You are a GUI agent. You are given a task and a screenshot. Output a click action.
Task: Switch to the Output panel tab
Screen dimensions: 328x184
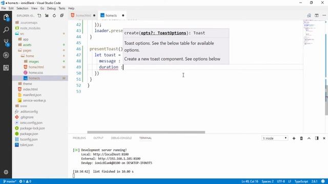tap(98, 138)
